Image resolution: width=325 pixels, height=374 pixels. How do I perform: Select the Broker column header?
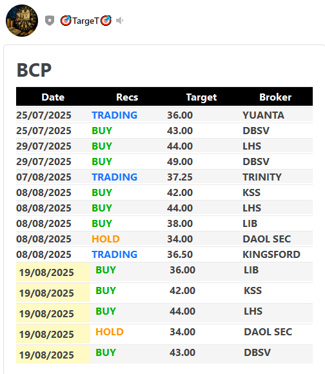pyautogui.click(x=275, y=97)
